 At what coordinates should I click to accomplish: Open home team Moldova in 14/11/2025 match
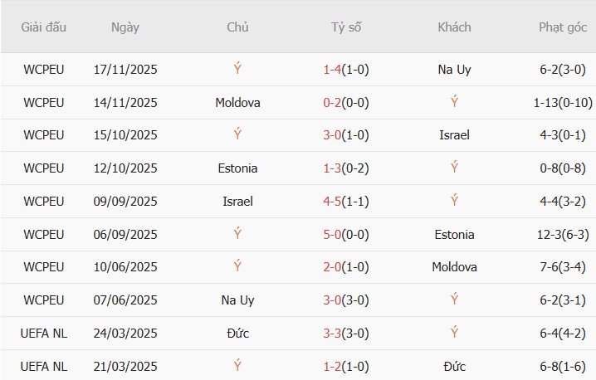click(x=237, y=103)
